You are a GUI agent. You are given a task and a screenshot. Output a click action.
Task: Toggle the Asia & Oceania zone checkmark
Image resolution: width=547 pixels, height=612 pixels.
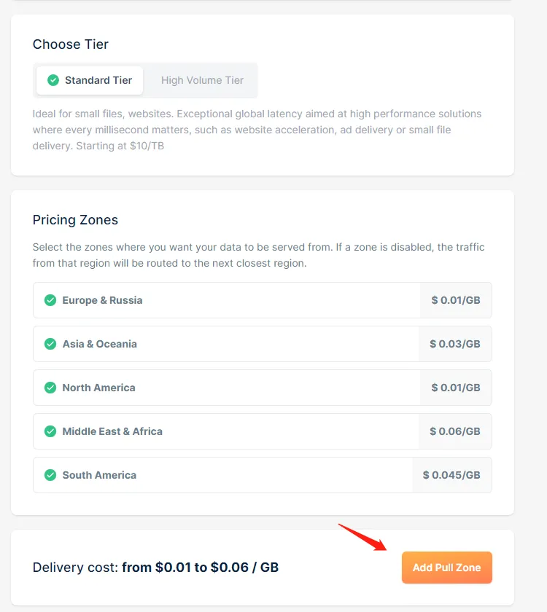50,344
